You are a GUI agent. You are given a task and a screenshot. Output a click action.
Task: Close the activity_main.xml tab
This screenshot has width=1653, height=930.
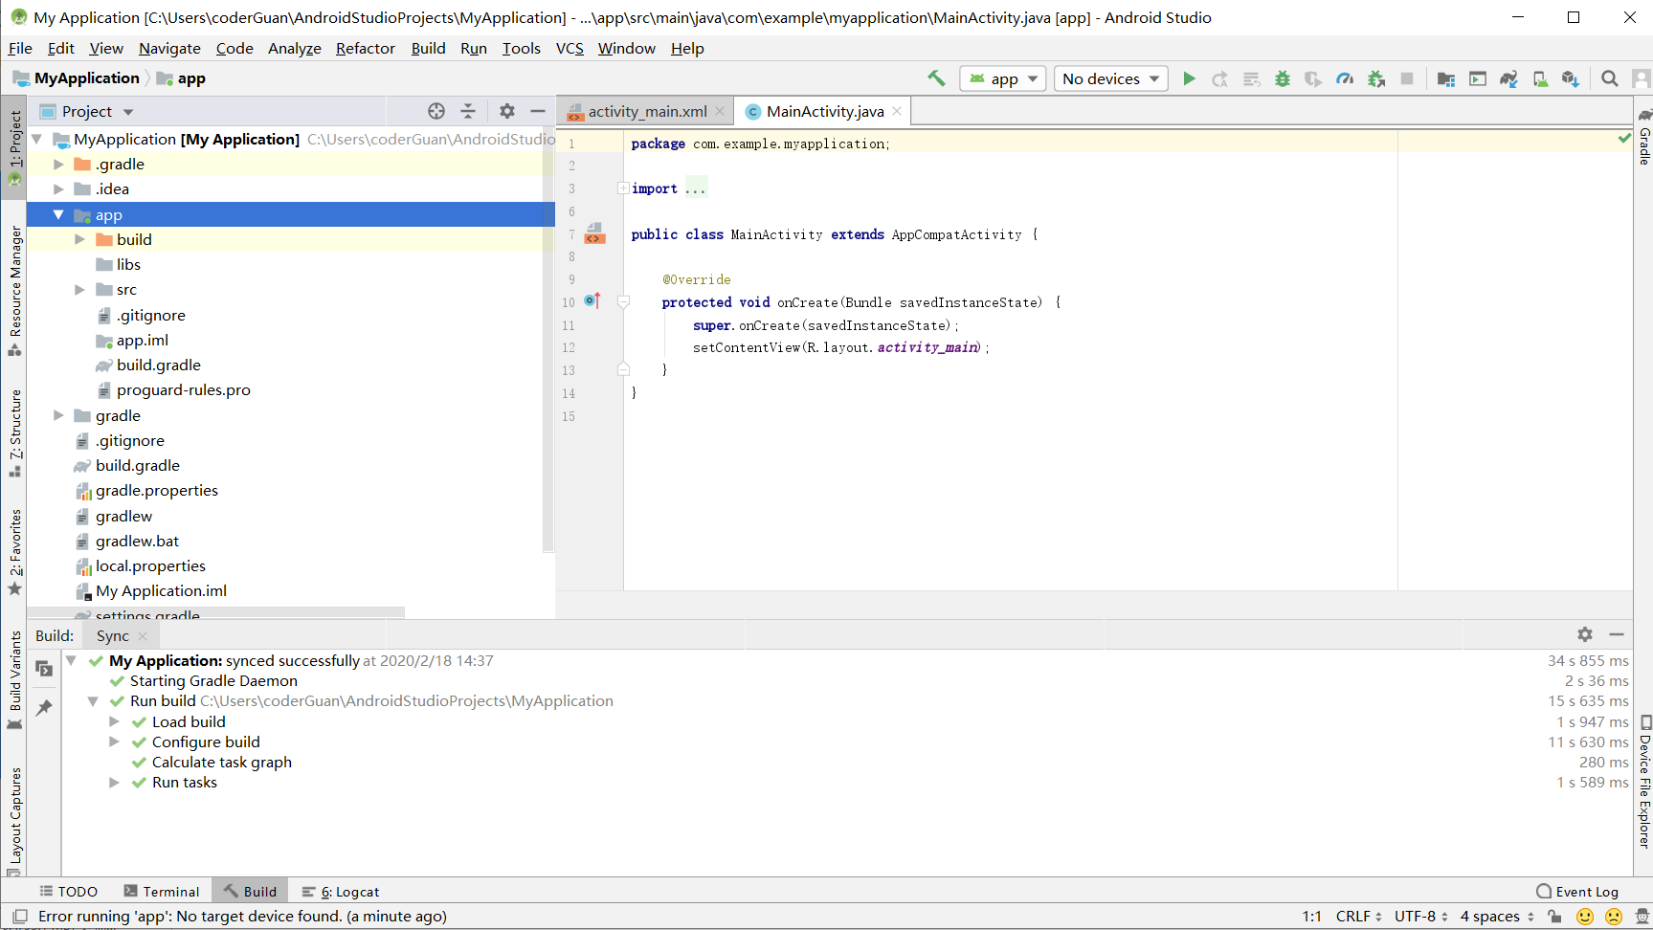(720, 111)
